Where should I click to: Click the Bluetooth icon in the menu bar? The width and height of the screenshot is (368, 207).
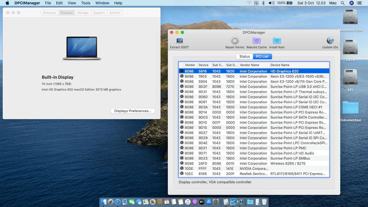coord(263,3)
